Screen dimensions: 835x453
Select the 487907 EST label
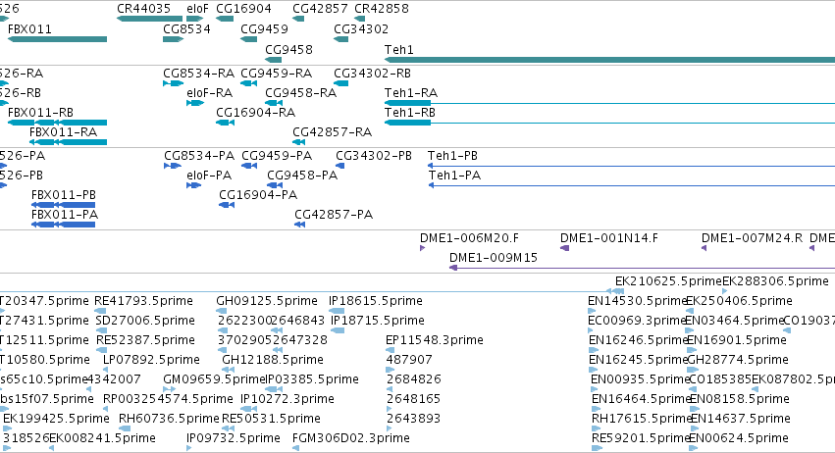coord(409,360)
